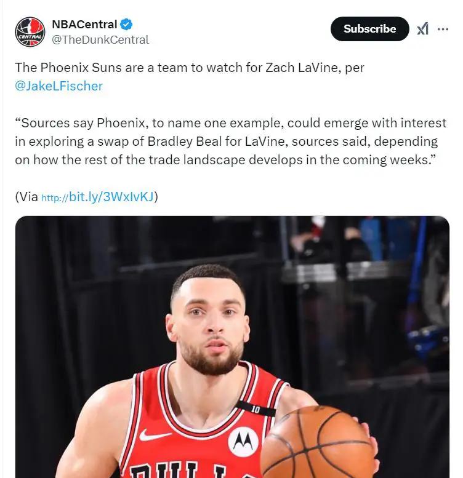The height and width of the screenshot is (478, 463).
Task: Open the @JakeLFischer mention link
Action: click(59, 86)
